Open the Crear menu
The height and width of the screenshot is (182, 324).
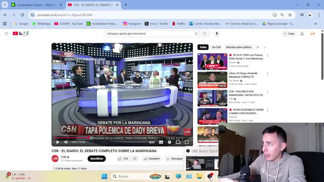(x=289, y=34)
